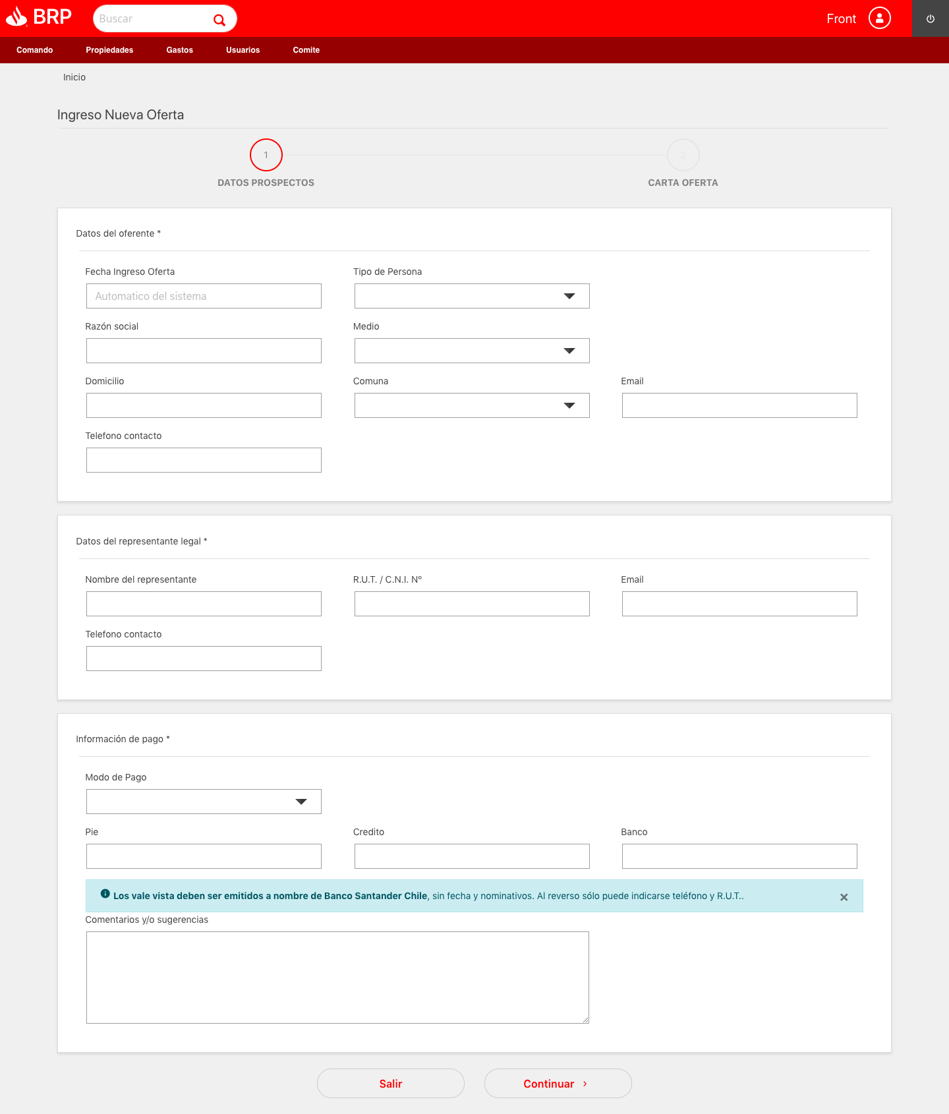Click the Comentarios y/o sugerencias textarea
Viewport: 949px width, 1114px height.
[337, 977]
